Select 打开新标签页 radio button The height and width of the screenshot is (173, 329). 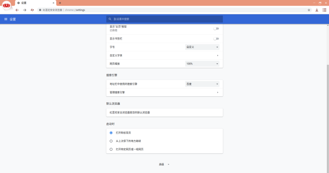111,132
